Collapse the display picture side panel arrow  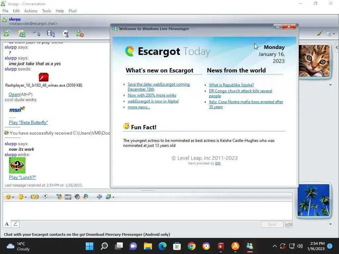click(x=337, y=48)
